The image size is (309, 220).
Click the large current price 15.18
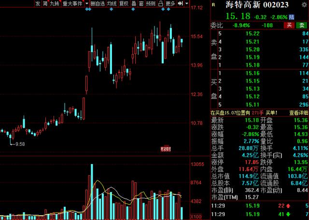238,16
